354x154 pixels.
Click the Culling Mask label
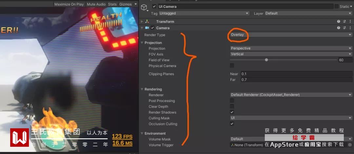tap(159, 118)
